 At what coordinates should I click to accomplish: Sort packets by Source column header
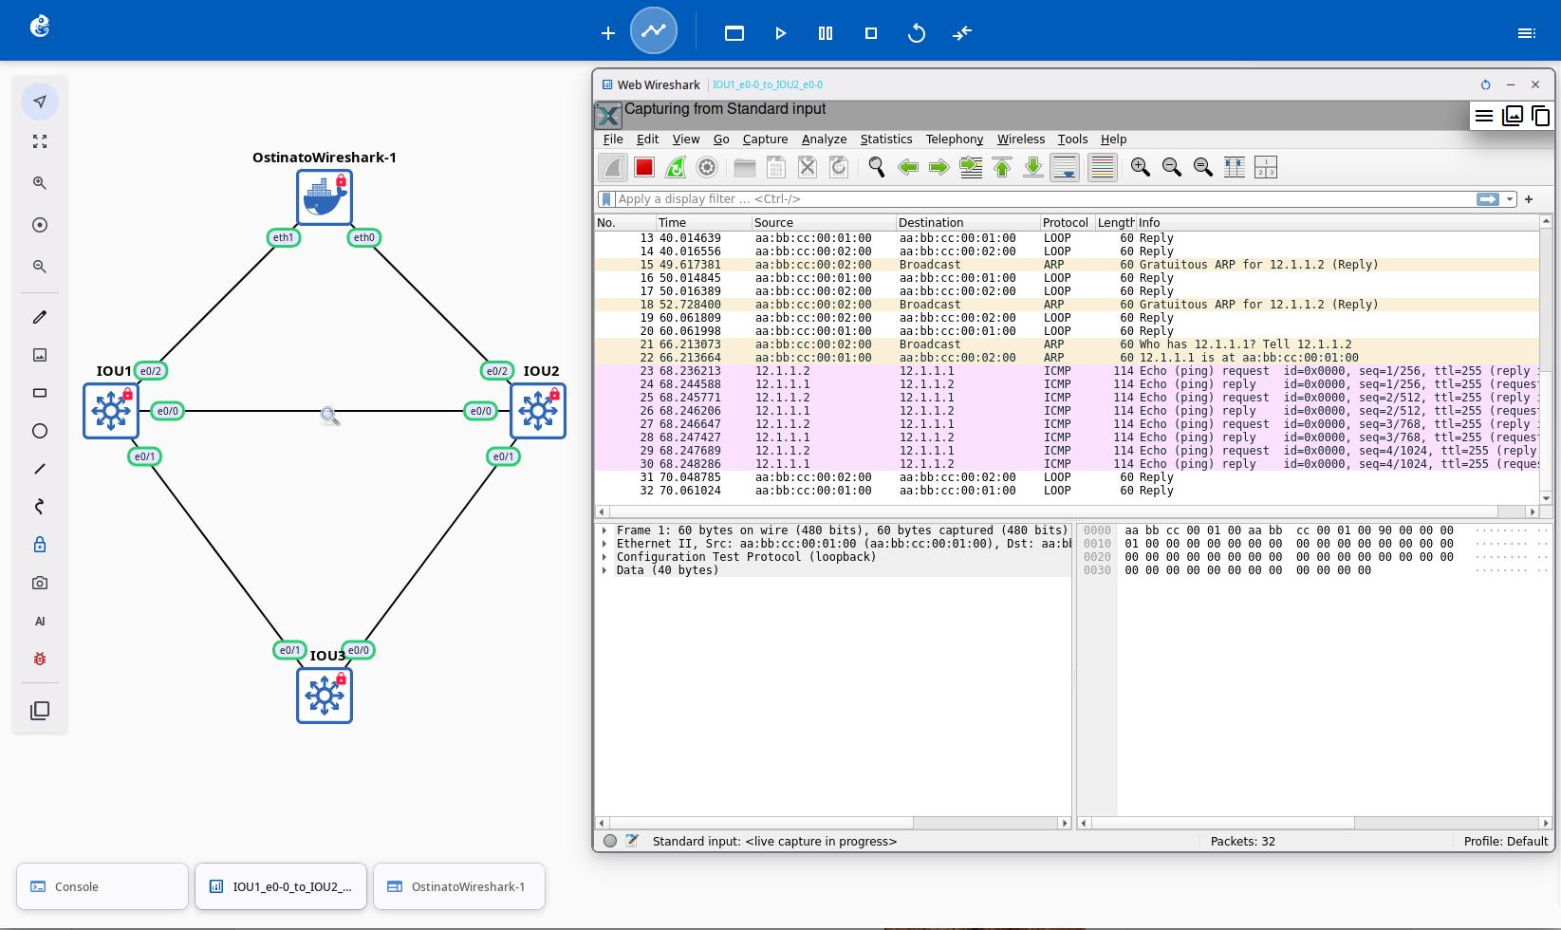tap(824, 222)
